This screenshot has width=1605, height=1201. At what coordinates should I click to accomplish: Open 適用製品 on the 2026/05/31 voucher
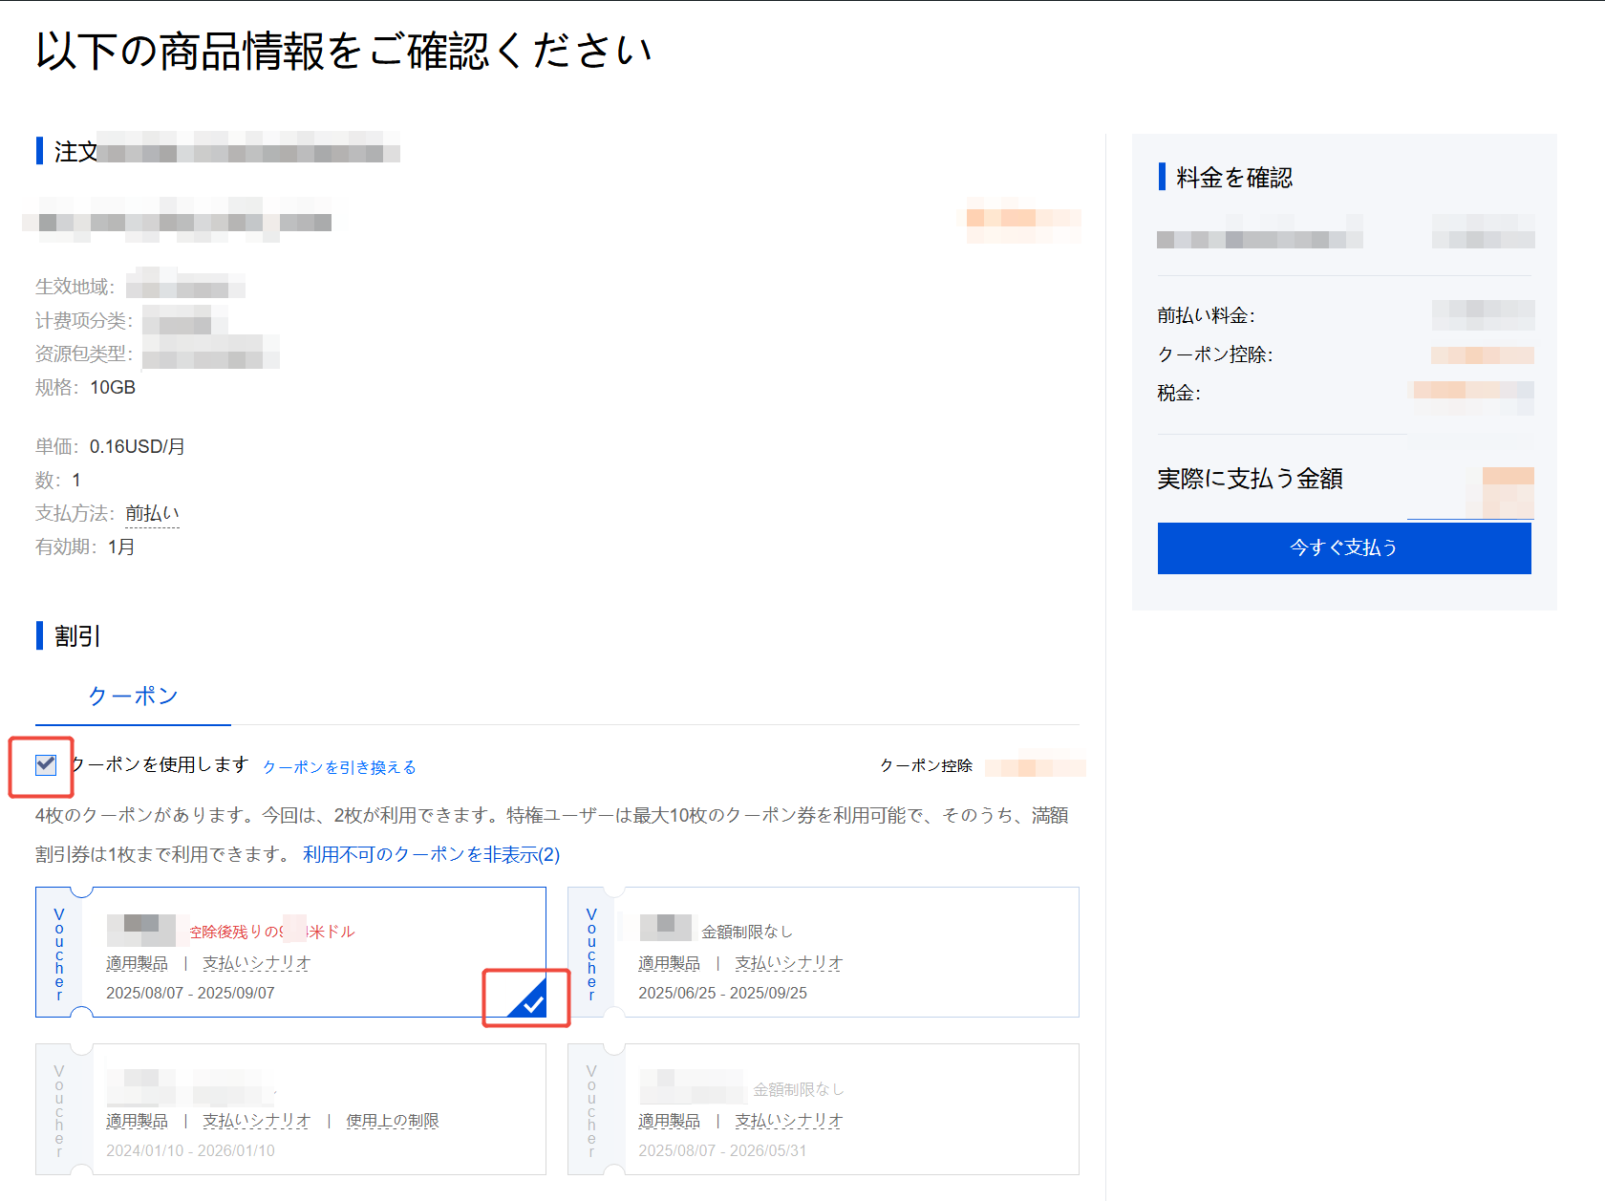point(669,1121)
